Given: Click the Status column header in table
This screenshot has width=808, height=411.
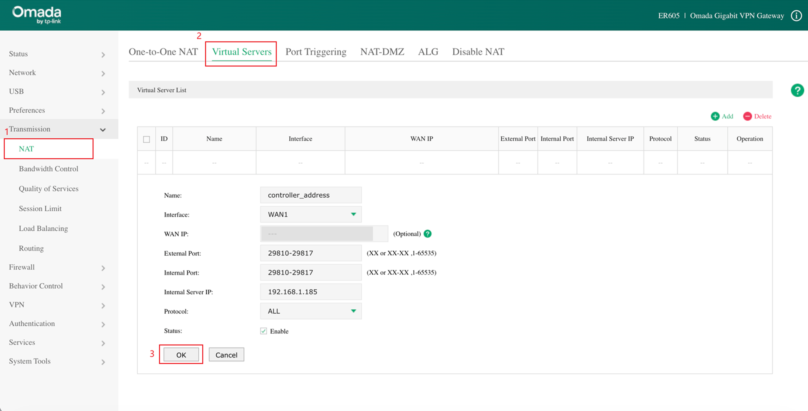Looking at the screenshot, I should tap(702, 139).
